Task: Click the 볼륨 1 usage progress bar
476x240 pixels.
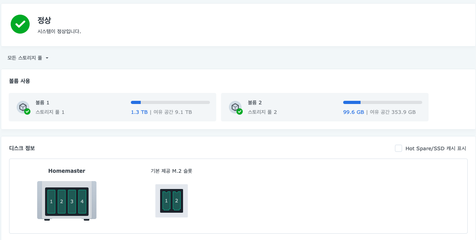Action: (170, 102)
